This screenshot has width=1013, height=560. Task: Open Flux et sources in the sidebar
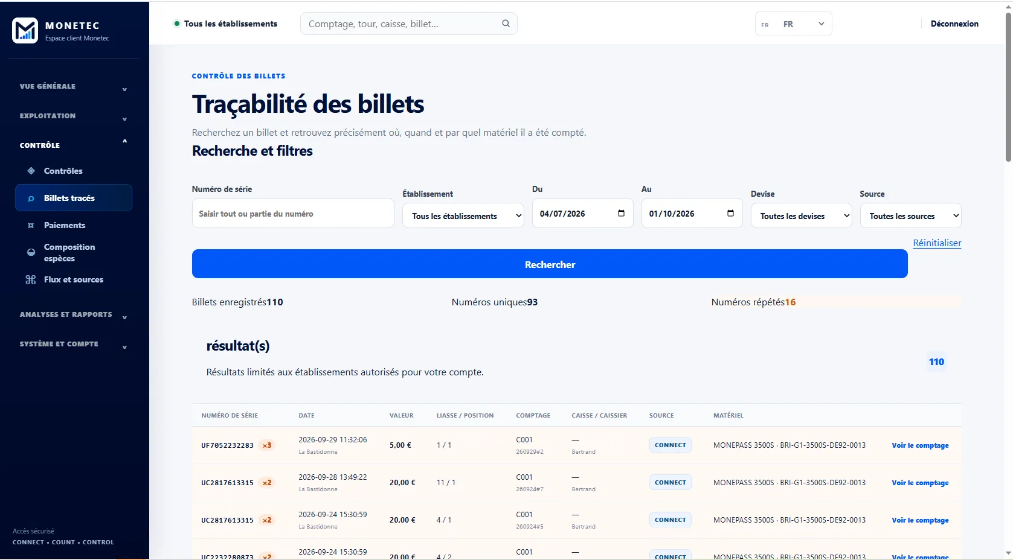tap(74, 279)
